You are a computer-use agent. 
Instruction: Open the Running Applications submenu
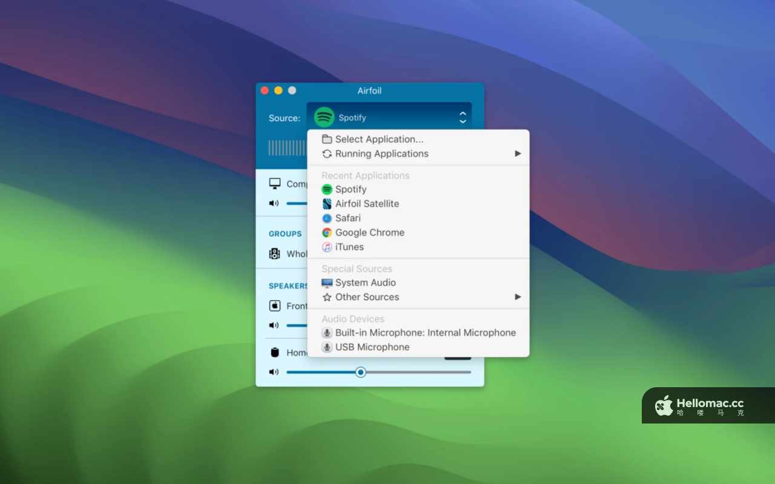pyautogui.click(x=418, y=154)
